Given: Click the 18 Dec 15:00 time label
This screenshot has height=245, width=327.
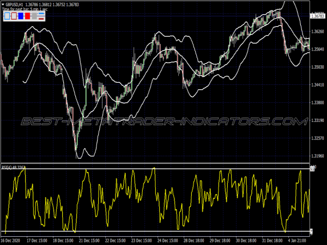Looking at the screenshot, I should 63,241.
